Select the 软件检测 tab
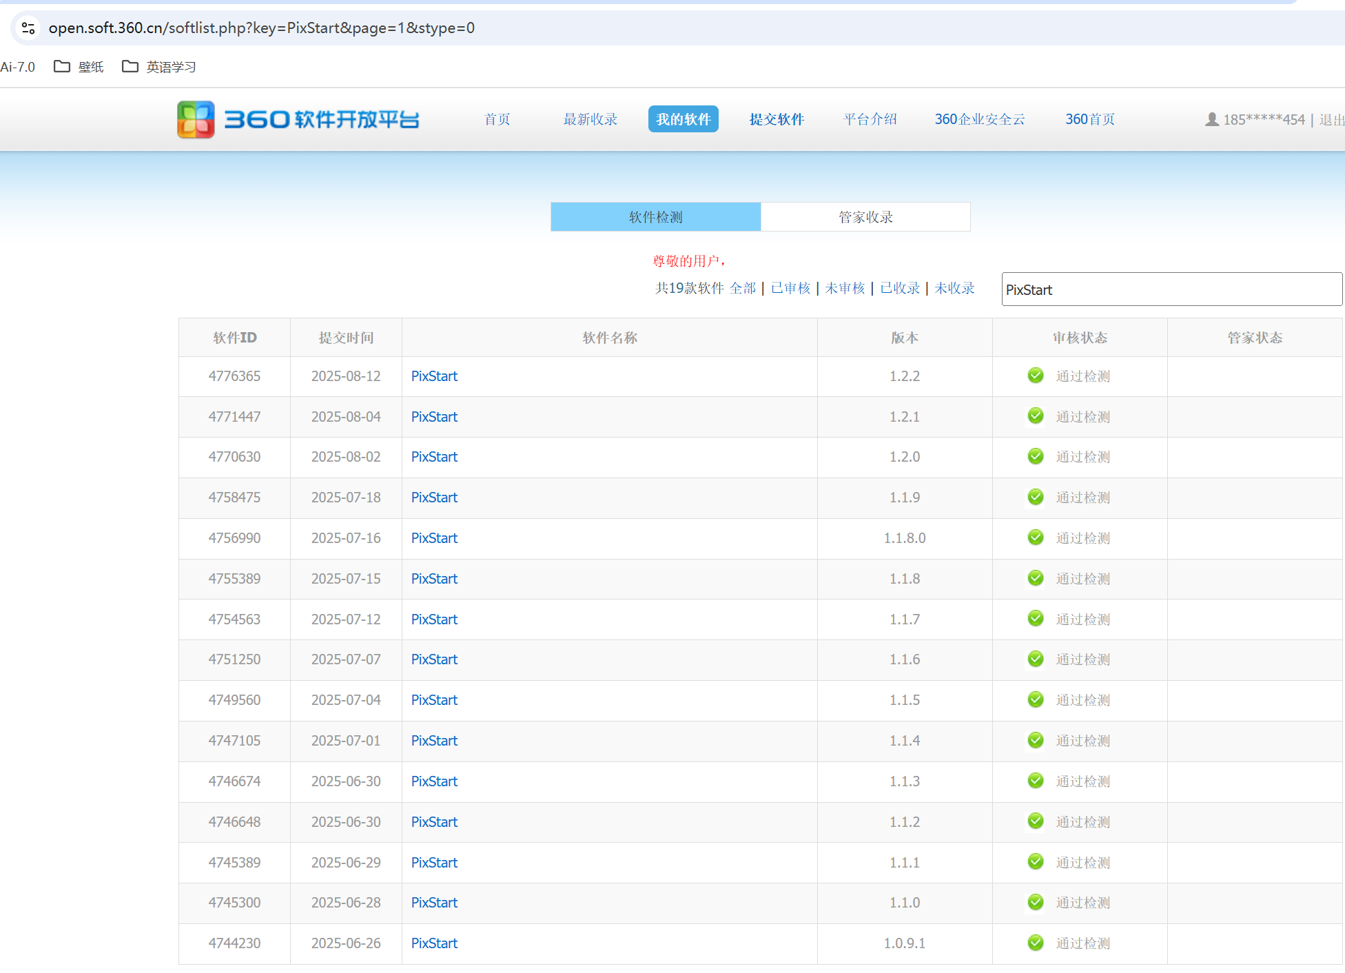Viewport: 1345px width, 973px height. (x=655, y=217)
